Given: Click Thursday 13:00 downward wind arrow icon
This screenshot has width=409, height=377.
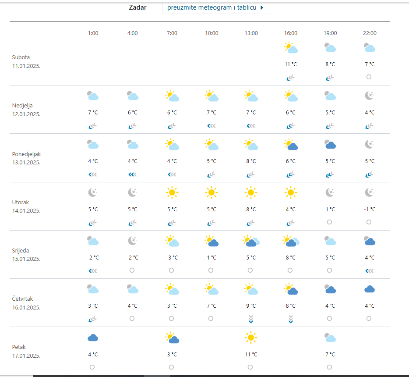Looking at the screenshot, I should (x=251, y=319).
